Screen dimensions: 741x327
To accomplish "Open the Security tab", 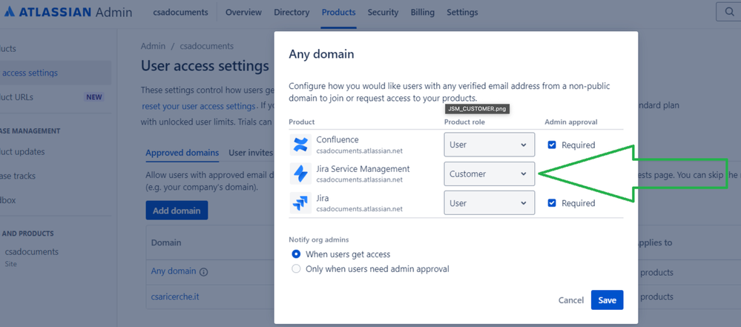I will (383, 13).
